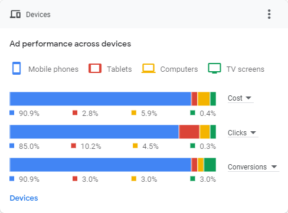
Task: Click the red tablets segment in Clicks bar
Action: pyautogui.click(x=189, y=132)
